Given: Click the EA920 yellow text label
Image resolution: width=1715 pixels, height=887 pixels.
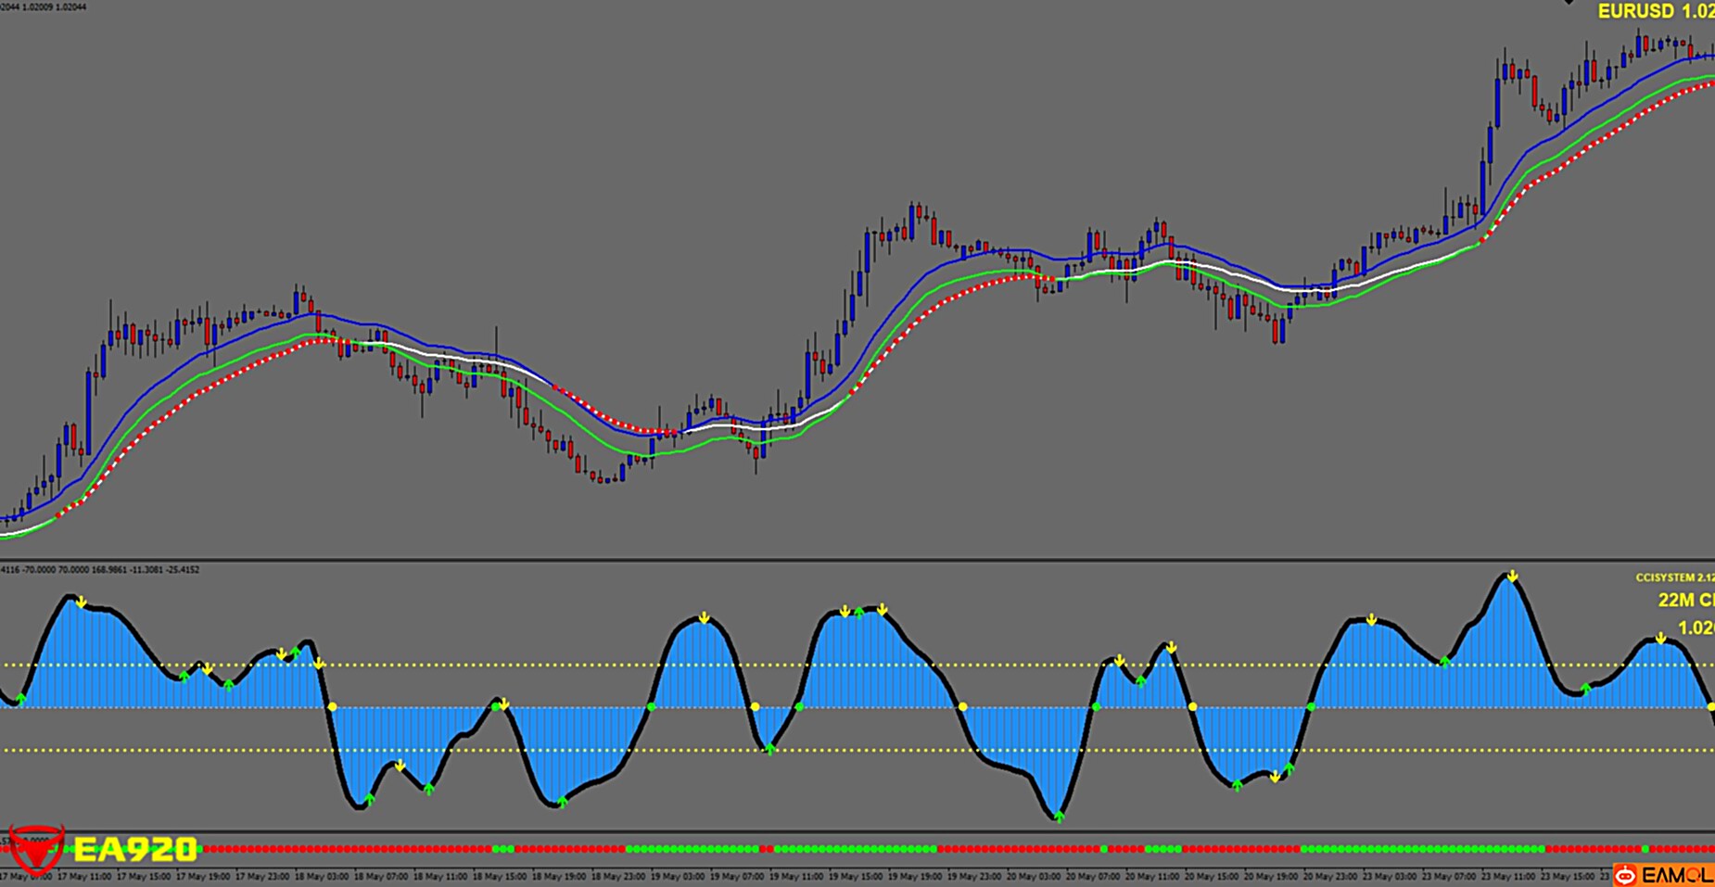Looking at the screenshot, I should pyautogui.click(x=135, y=849).
